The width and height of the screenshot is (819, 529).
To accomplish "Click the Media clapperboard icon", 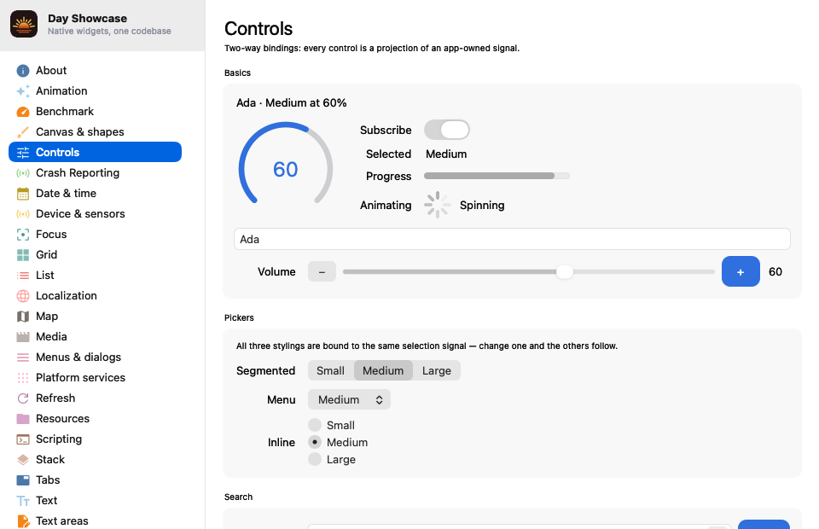I will 23,337.
